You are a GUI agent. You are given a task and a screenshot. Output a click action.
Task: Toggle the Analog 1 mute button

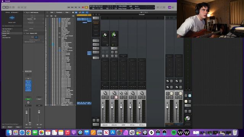[107, 97]
